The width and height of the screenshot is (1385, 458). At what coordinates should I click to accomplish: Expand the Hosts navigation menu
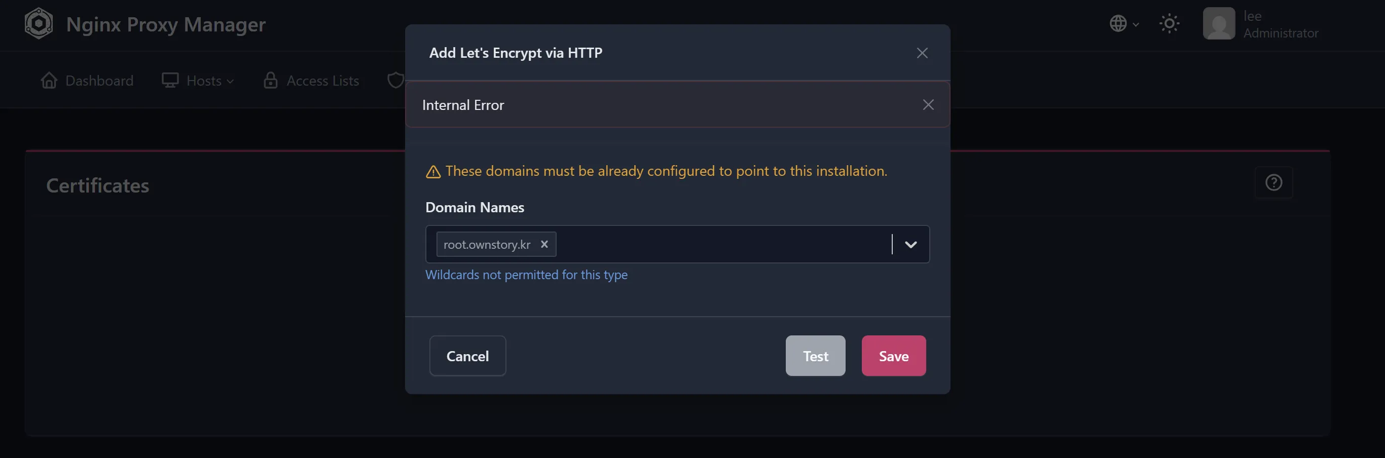(x=230, y=81)
